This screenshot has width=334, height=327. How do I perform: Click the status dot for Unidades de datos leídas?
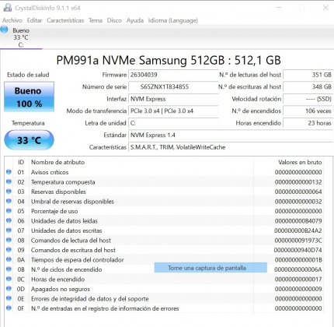coord(9,220)
